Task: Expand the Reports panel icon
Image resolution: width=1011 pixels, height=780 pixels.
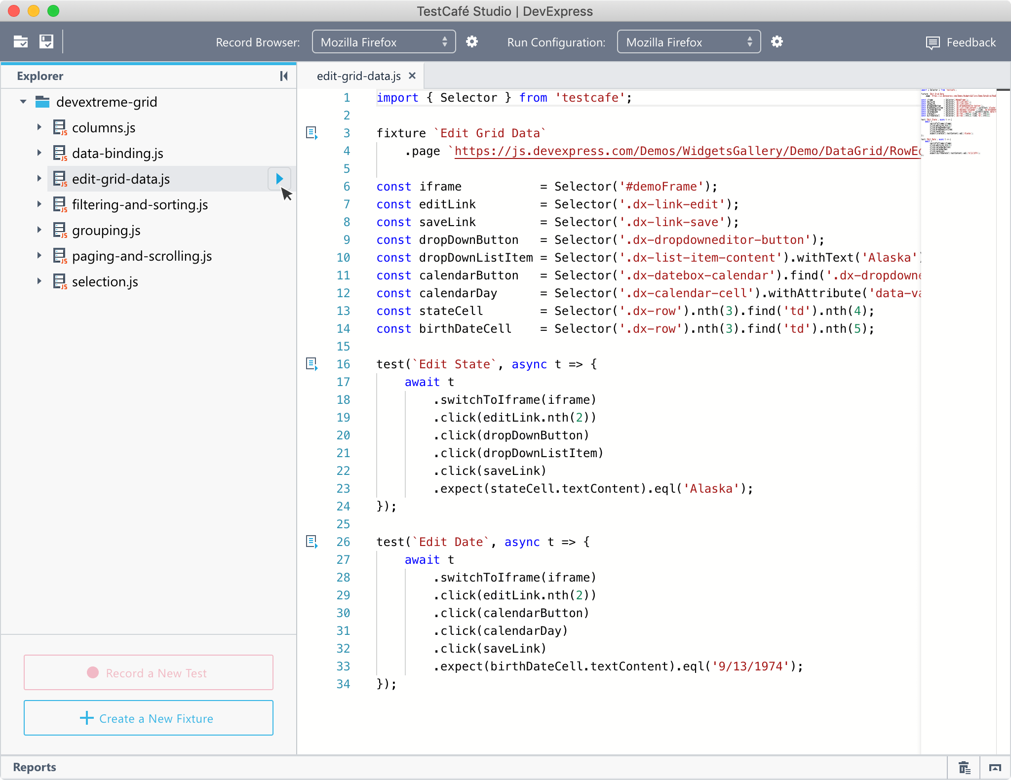Action: click(995, 768)
